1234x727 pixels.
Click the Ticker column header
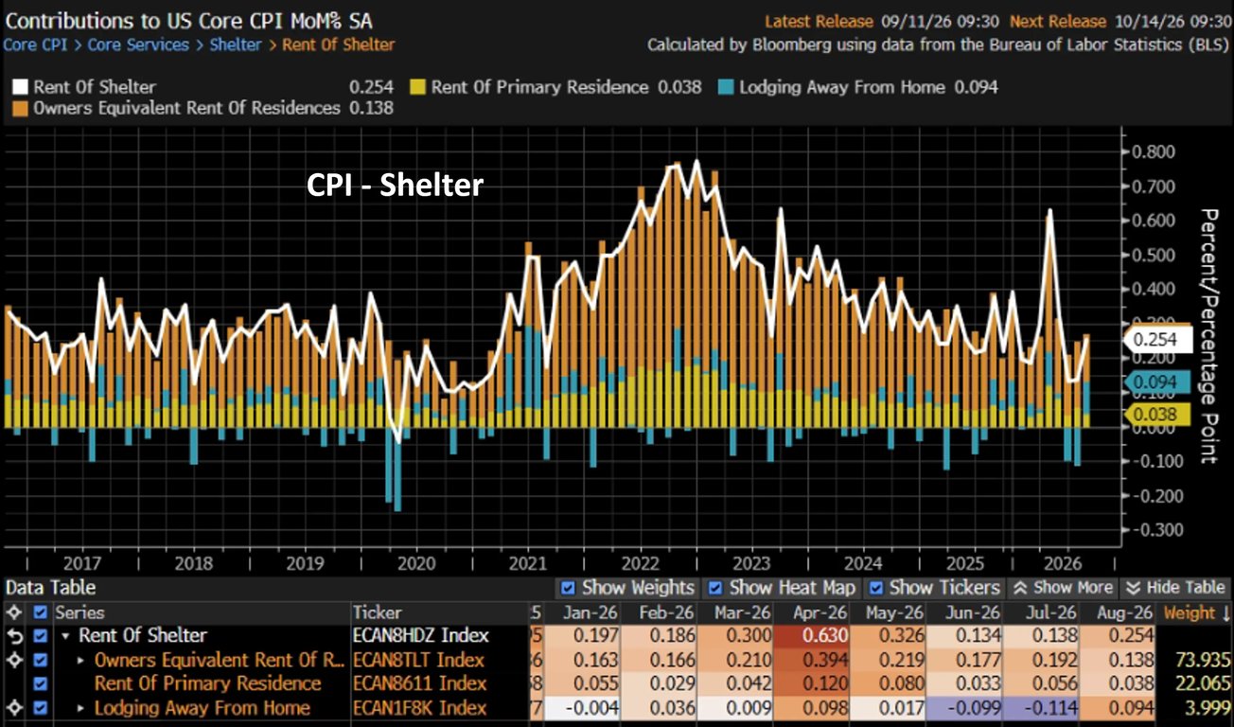coord(378,612)
